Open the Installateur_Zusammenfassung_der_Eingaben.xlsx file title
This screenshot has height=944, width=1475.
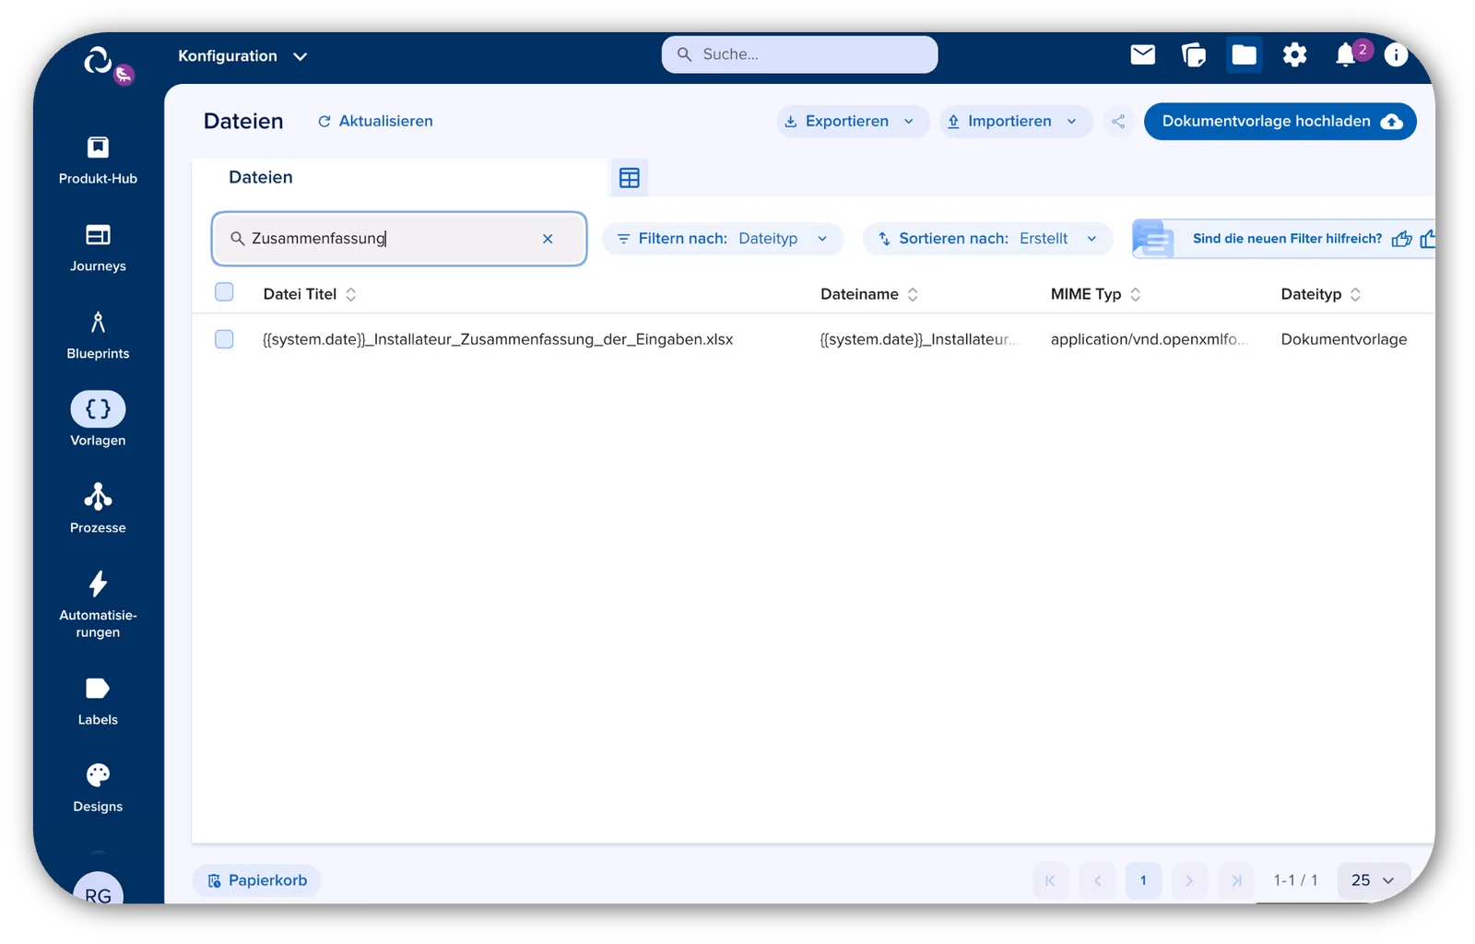498,339
